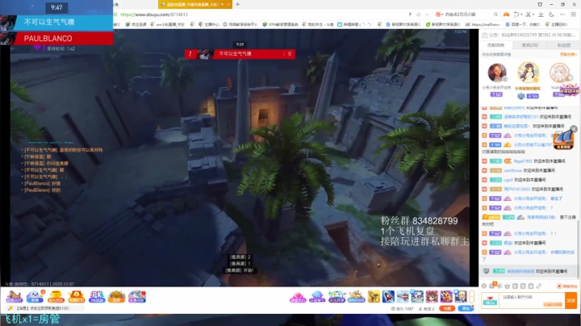Send the yellow airplane gift

tap(374, 297)
